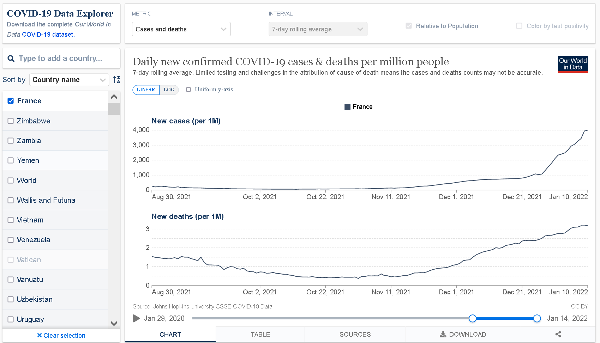Open the COVID-19 dataset link
600x343 pixels.
tap(48, 35)
